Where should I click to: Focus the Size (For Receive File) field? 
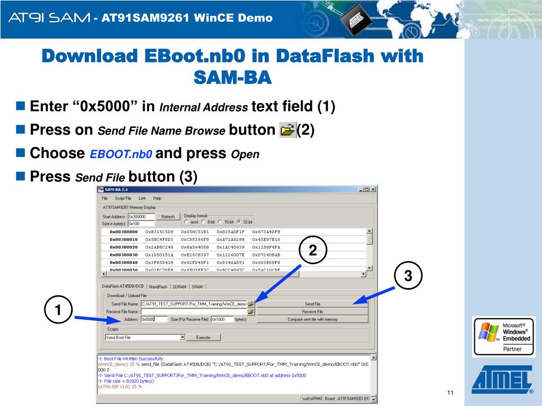click(222, 319)
